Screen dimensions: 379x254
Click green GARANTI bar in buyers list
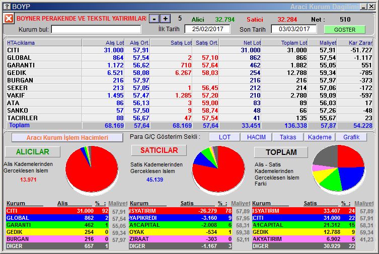click(x=57, y=225)
